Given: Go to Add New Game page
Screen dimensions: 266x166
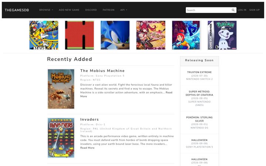Looking at the screenshot, I should pyautogui.click(x=69, y=10).
